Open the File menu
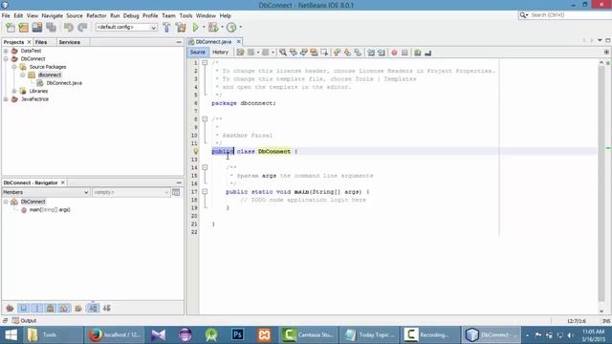Image resolution: width=612 pixels, height=344 pixels. pyautogui.click(x=6, y=15)
